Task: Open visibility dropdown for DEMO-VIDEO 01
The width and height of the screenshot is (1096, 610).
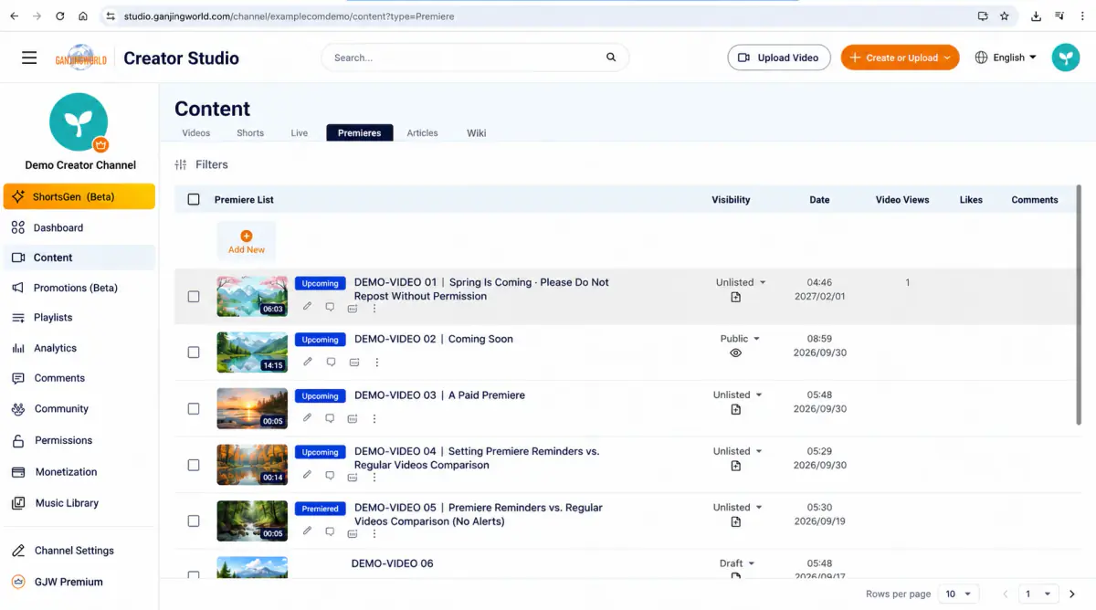Action: [x=741, y=282]
